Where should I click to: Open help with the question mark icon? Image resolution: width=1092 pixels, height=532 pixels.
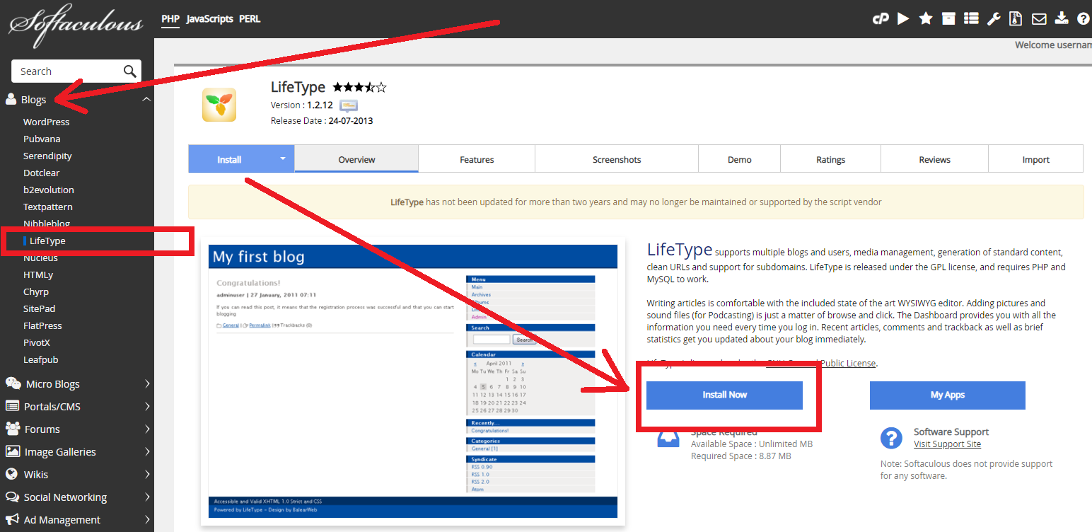point(1083,19)
